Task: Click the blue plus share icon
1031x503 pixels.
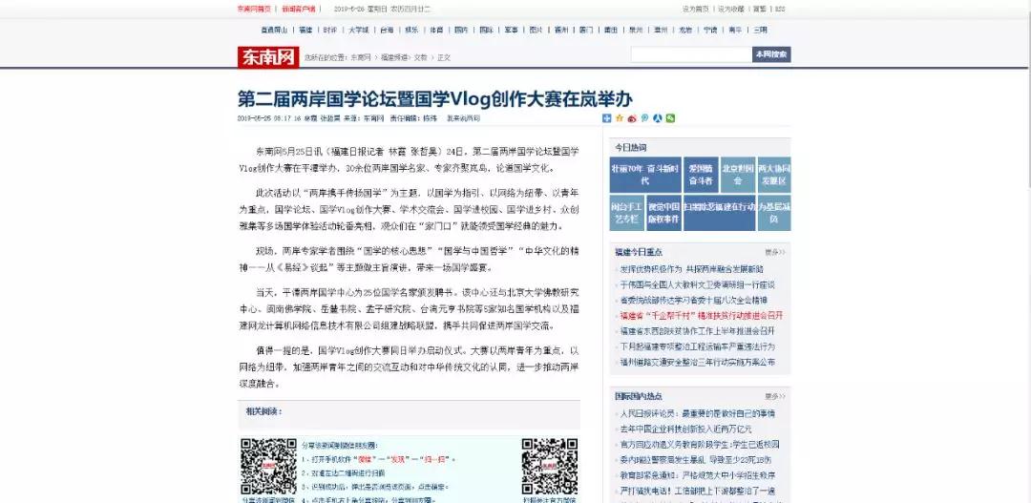Action: point(606,118)
